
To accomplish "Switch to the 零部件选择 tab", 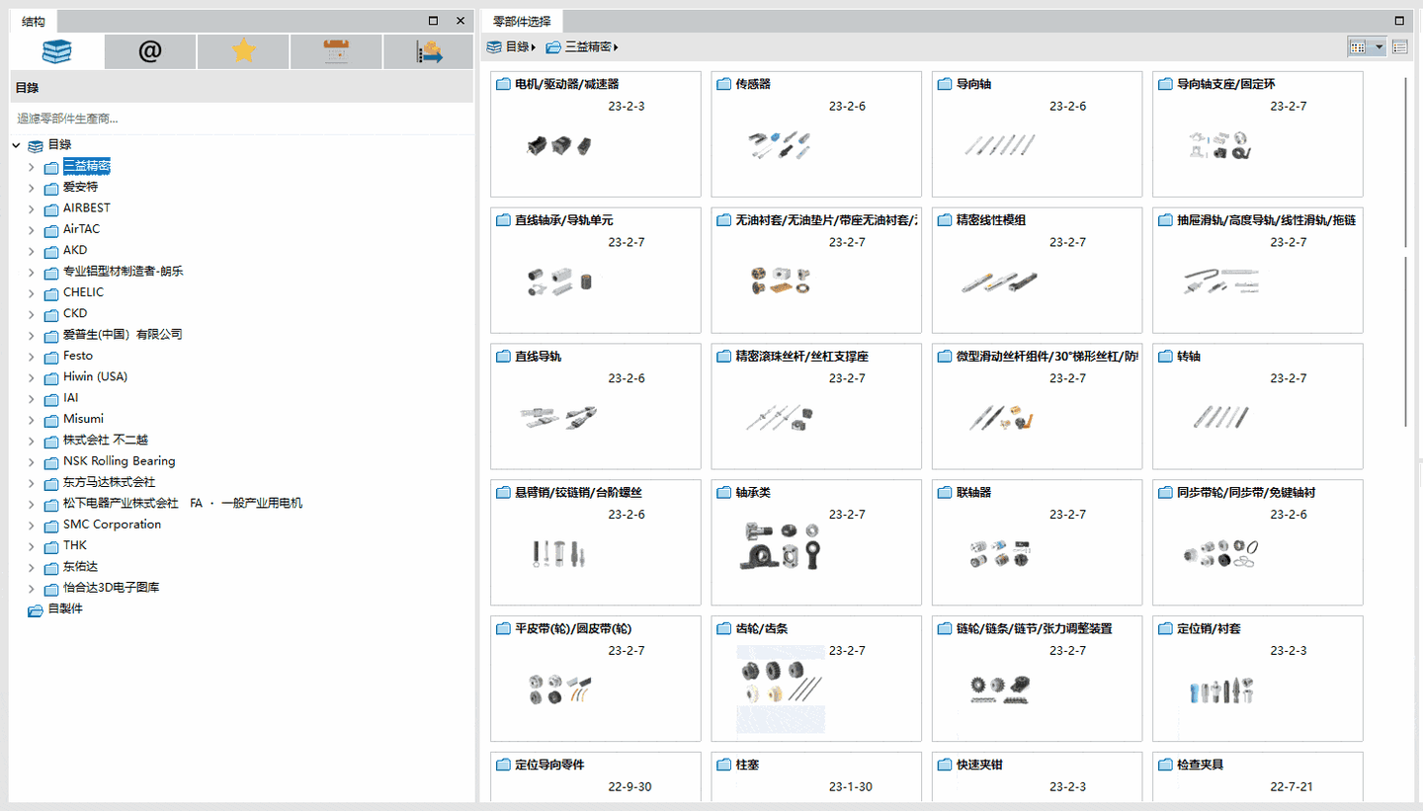I will 520,20.
